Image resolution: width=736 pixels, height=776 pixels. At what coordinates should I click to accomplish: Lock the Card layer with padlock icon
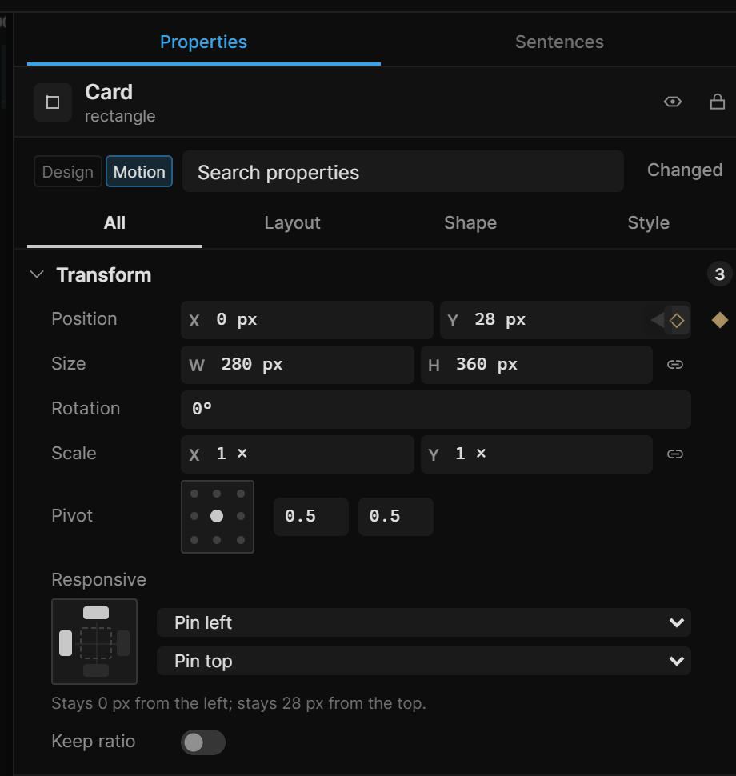click(717, 102)
